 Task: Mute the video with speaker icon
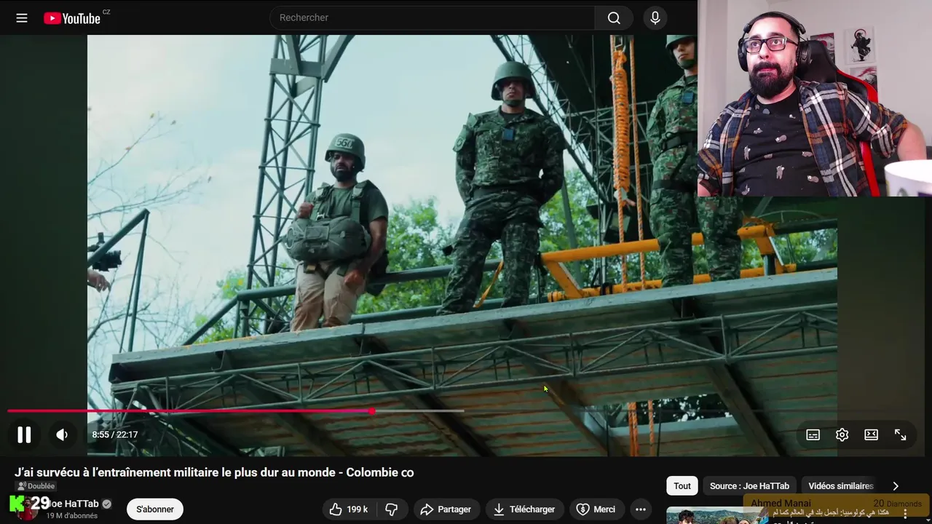pyautogui.click(x=62, y=434)
